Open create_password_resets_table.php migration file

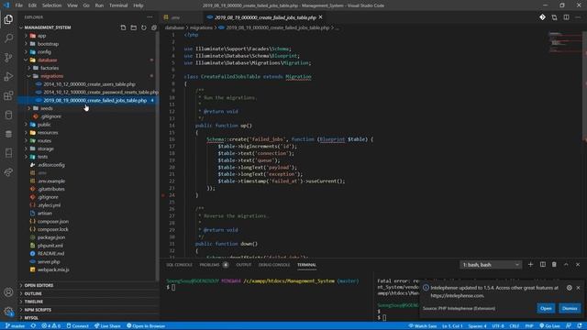pyautogui.click(x=100, y=92)
